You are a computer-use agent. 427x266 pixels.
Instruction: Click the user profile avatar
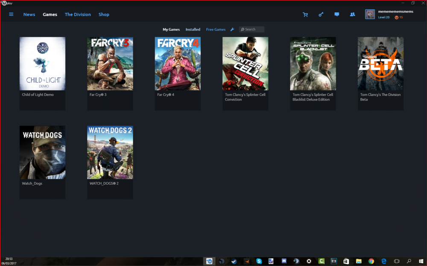pyautogui.click(x=370, y=14)
